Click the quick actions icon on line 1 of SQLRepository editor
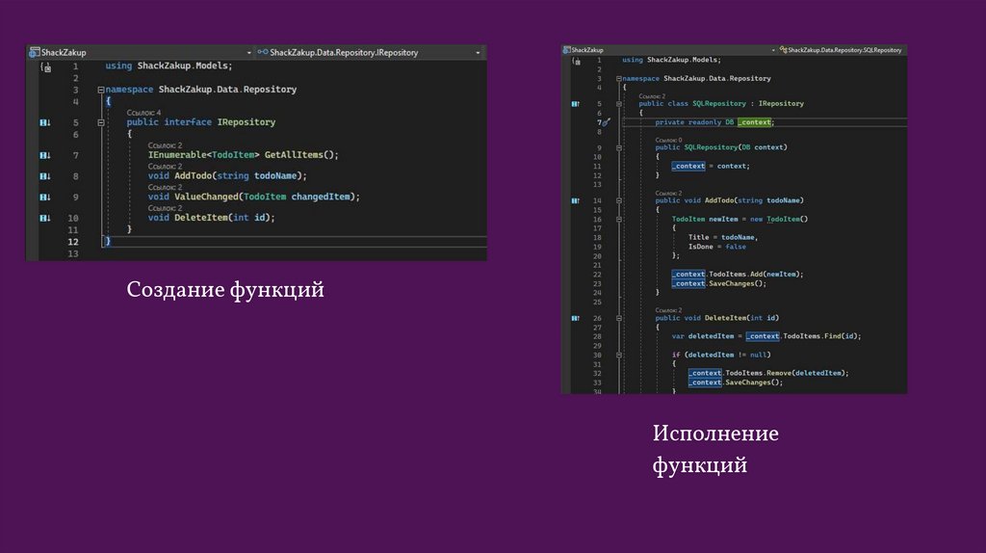 point(577,61)
